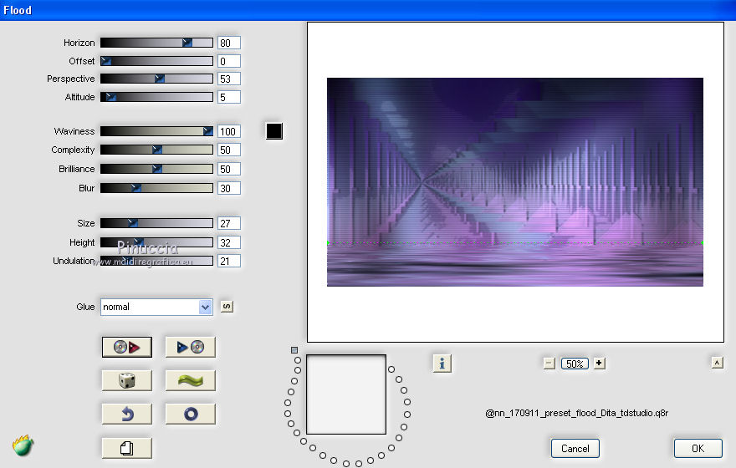This screenshot has height=468, width=736.
Task: Click the Complexity slider
Action: [x=156, y=150]
